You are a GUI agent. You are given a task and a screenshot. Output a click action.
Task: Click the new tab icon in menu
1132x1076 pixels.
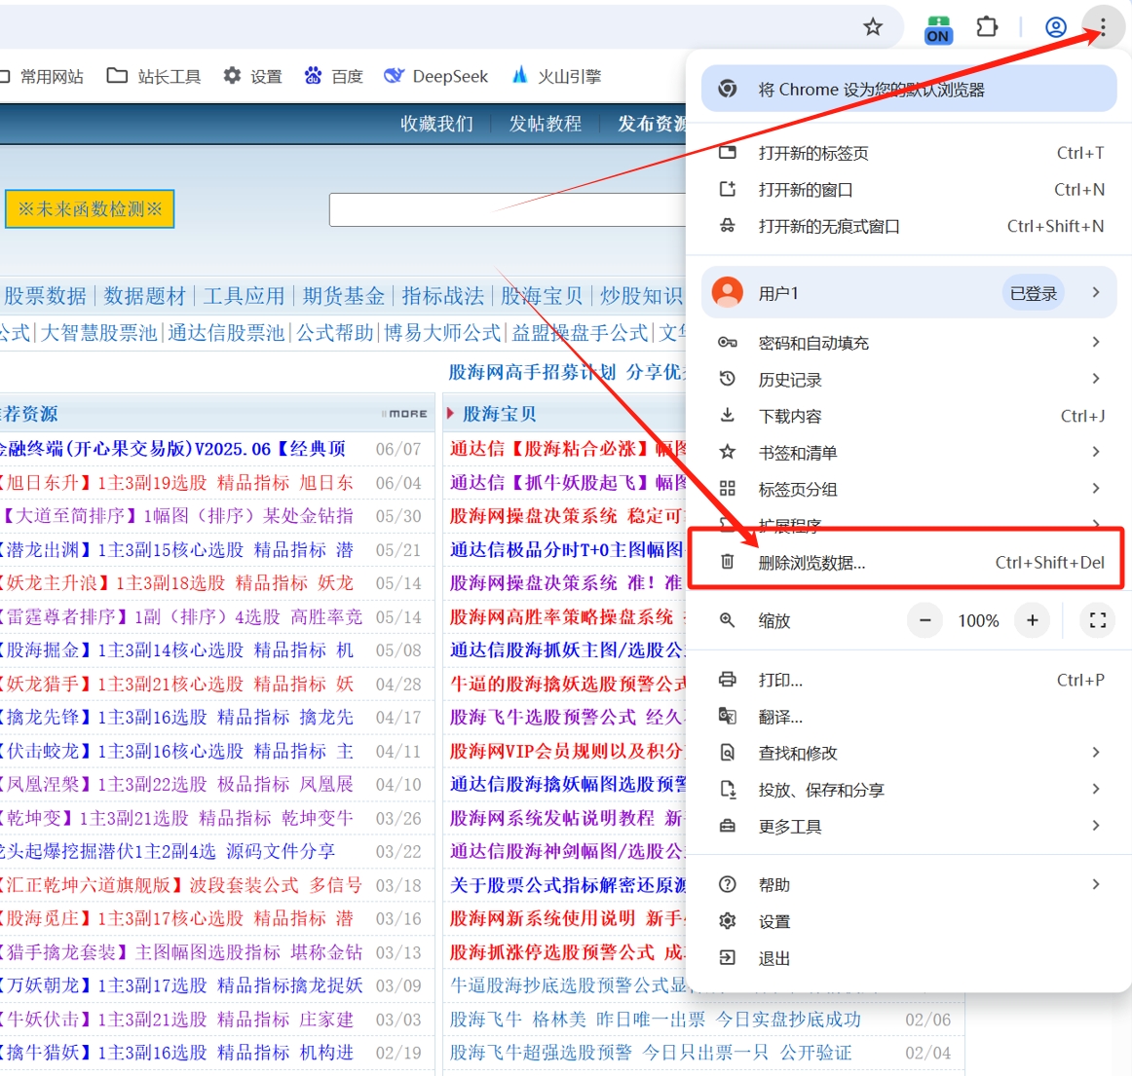click(728, 152)
